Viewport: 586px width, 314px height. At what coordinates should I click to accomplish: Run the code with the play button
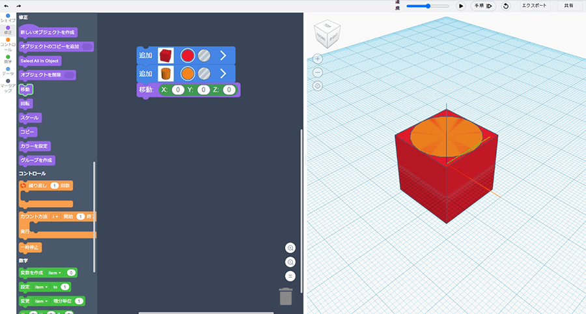coord(461,6)
